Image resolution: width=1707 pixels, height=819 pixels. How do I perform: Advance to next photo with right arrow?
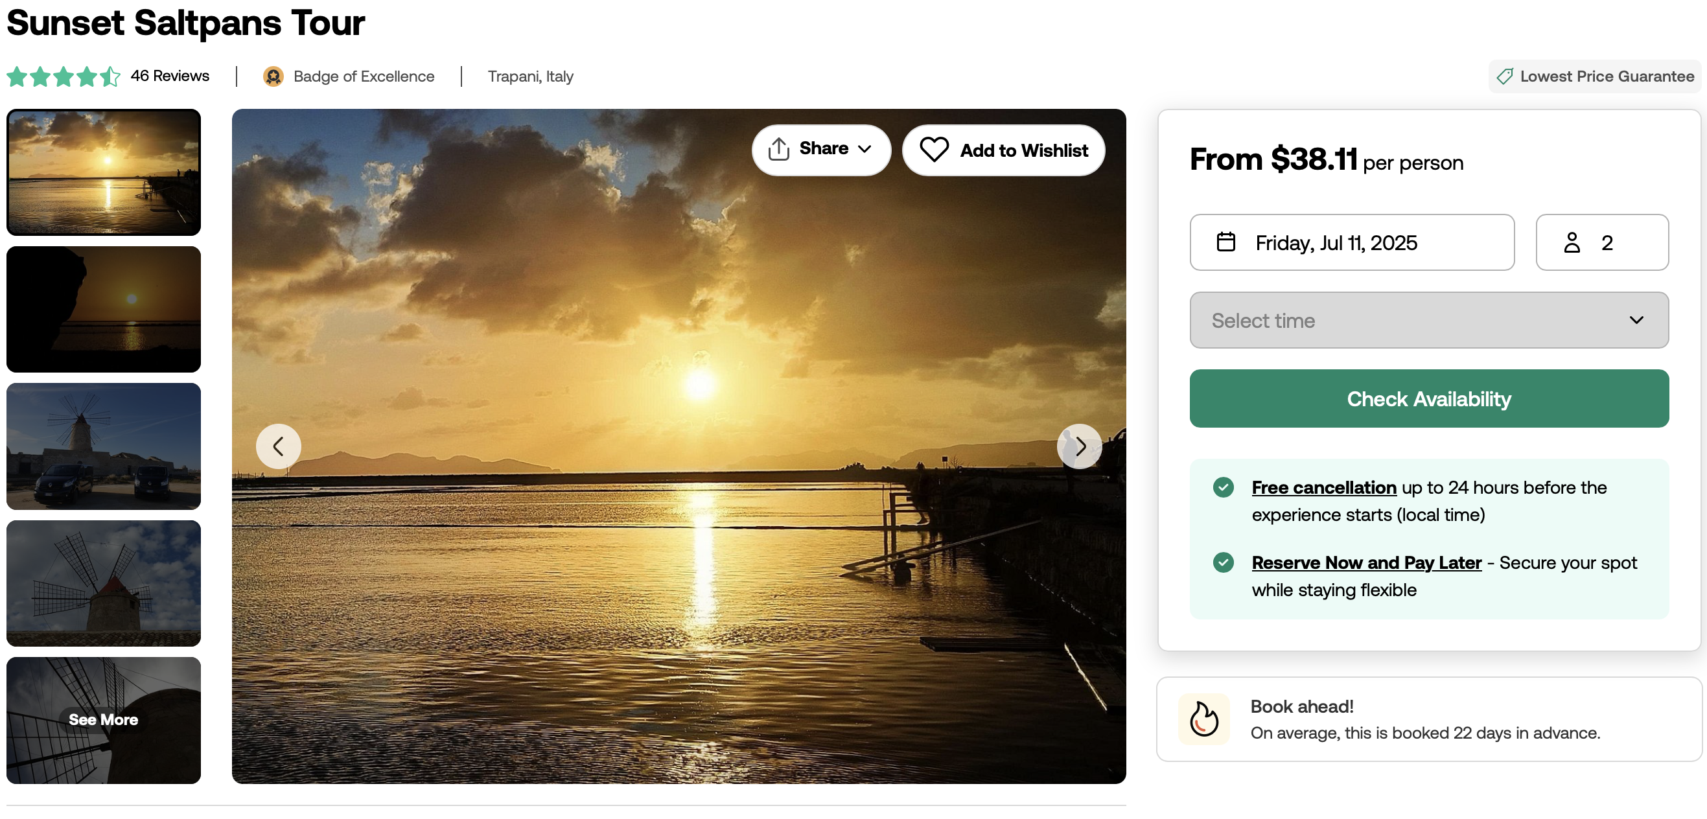(1080, 446)
